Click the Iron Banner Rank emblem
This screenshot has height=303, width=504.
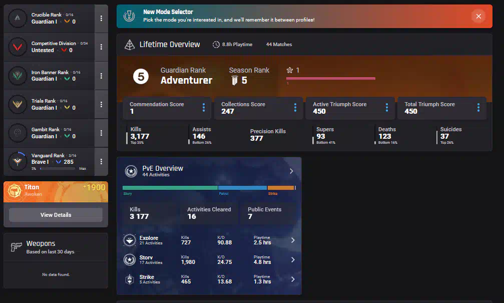[18, 76]
